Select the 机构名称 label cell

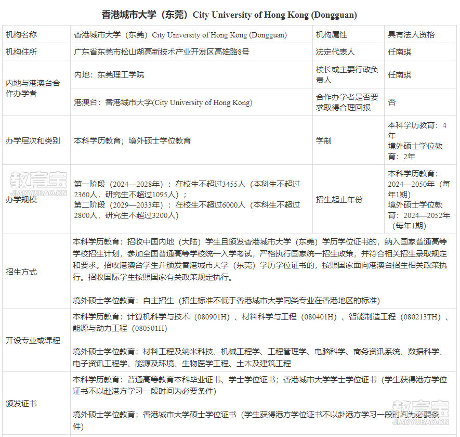[36, 35]
